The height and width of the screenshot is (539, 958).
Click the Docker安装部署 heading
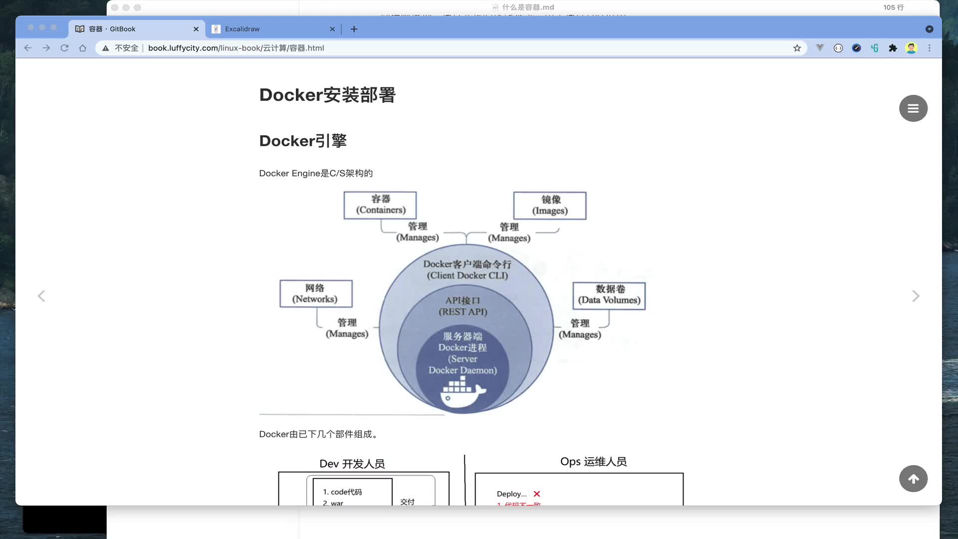[327, 95]
